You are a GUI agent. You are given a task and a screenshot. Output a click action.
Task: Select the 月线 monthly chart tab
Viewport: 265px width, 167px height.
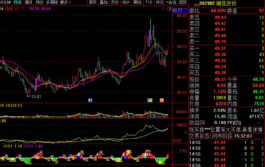40,2
